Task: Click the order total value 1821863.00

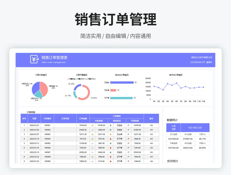Action: point(195,128)
